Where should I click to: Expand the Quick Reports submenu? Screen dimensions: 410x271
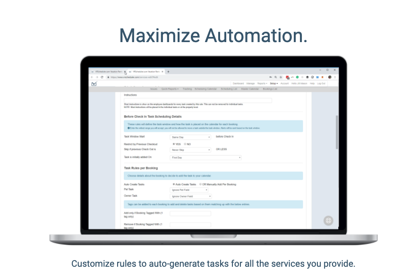pyautogui.click(x=170, y=89)
